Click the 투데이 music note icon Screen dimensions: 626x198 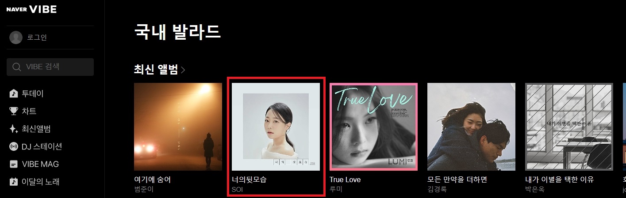[14, 93]
